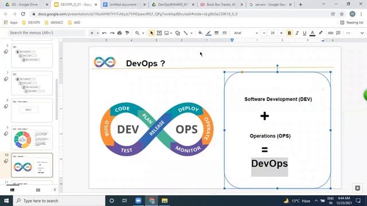The image size is (367, 206).
Task: Click the font size field showing 28
Action: [272, 33]
